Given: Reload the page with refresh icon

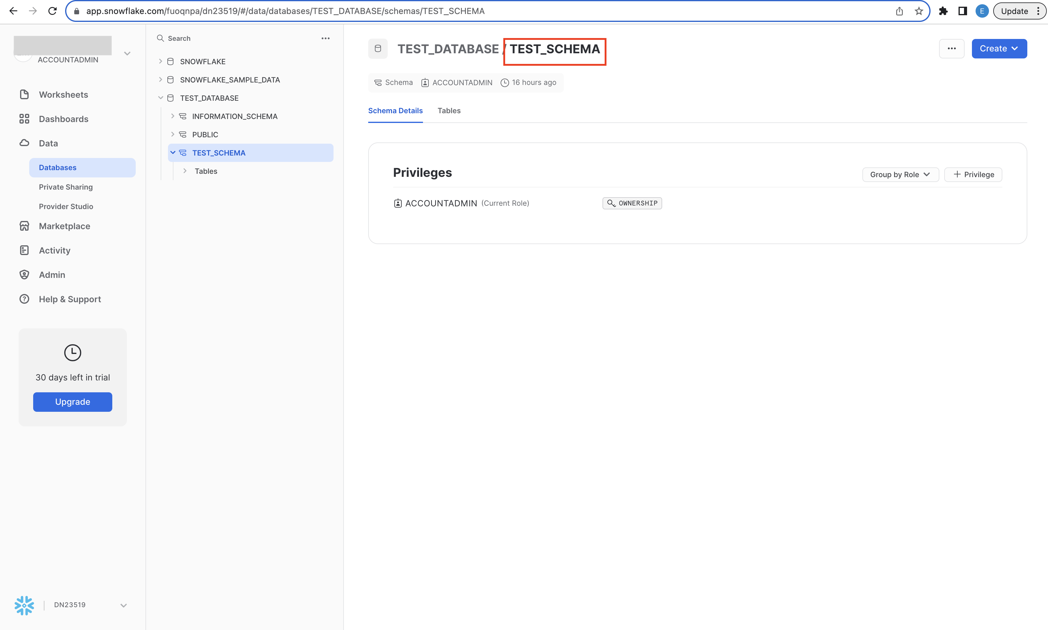Looking at the screenshot, I should (x=52, y=11).
